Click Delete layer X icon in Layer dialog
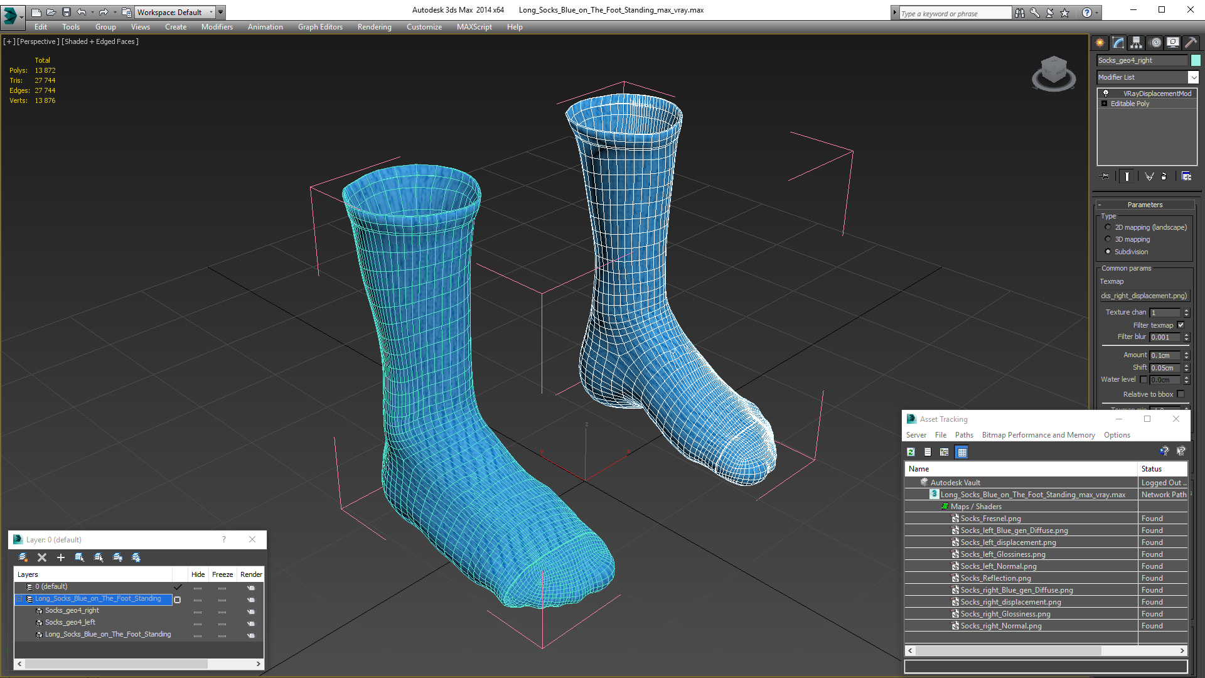Screen dimensions: 1205x678 click(42, 557)
